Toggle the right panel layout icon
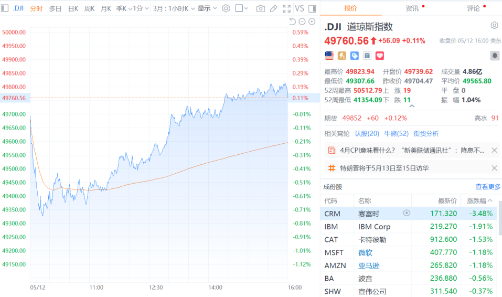Viewport: 502px width, 297px height. pos(312,8)
